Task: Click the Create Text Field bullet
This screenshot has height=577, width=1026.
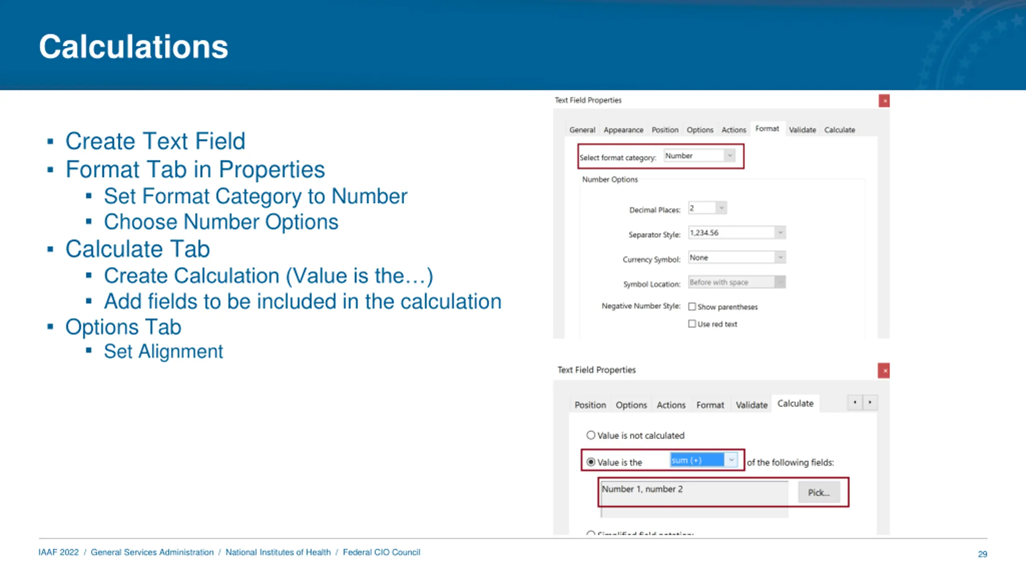Action: point(156,141)
